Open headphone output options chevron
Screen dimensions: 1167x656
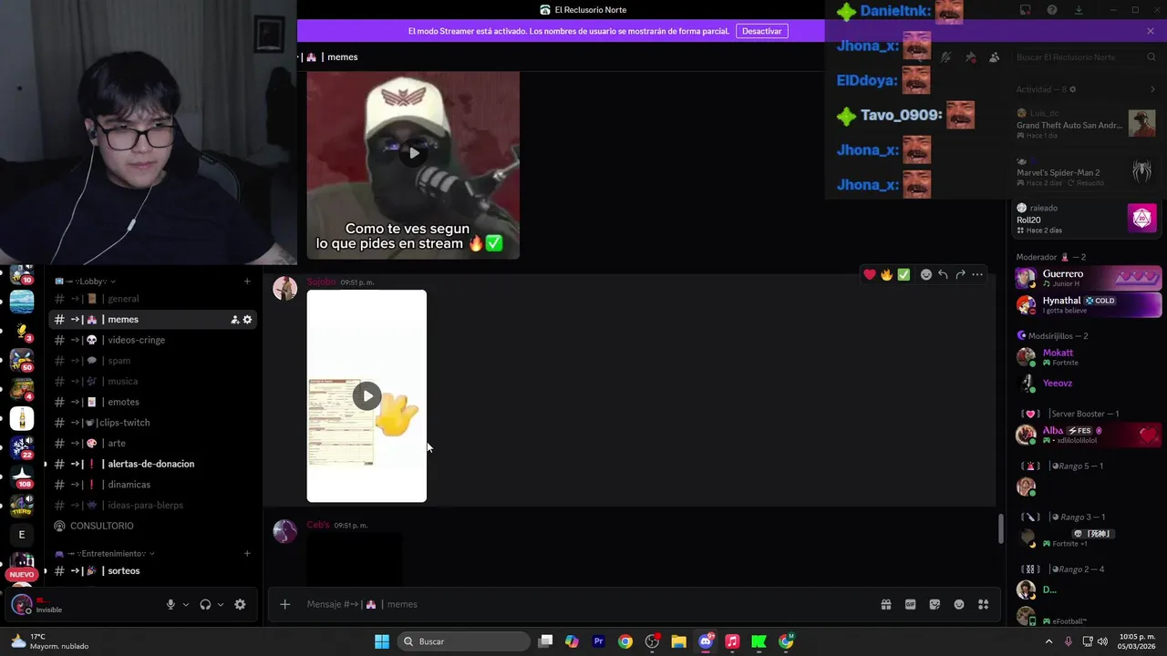[x=220, y=604]
